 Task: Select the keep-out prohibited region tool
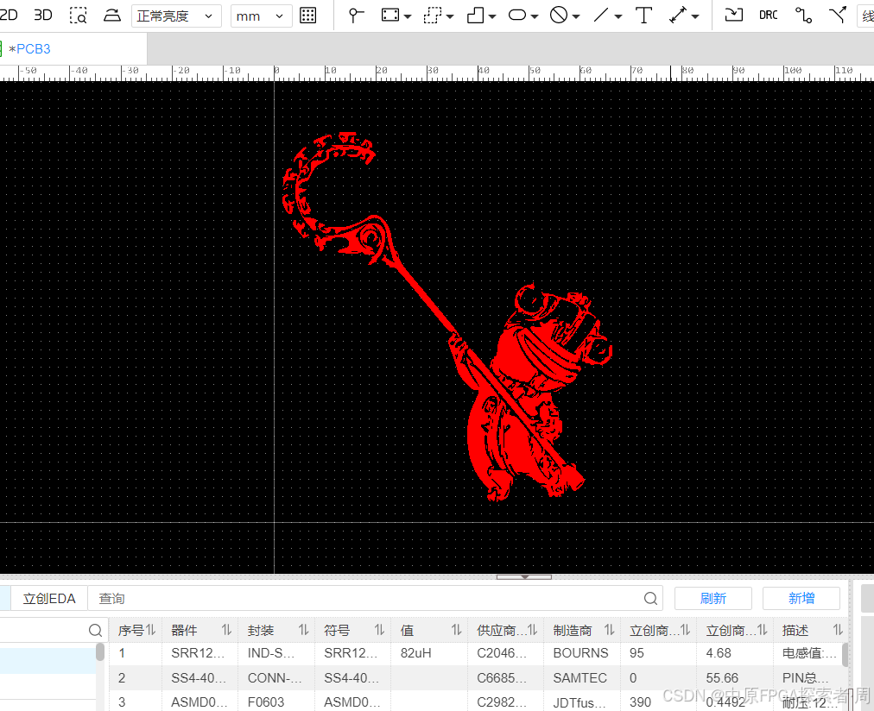[559, 15]
